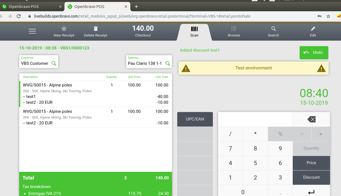The width and height of the screenshot is (341, 196).
Task: Tap keypad digit 2
Action: [x=255, y=178]
